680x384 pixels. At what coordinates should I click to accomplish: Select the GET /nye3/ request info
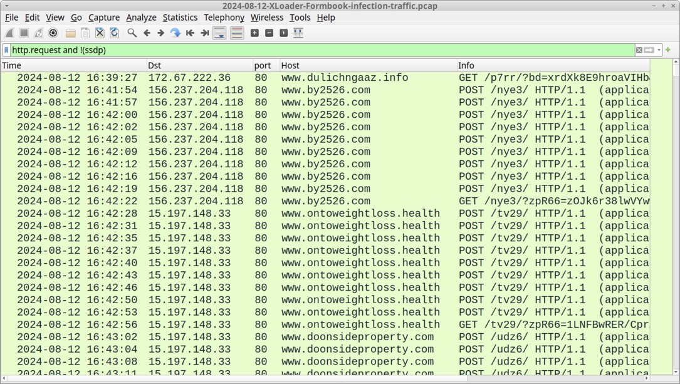click(x=554, y=201)
